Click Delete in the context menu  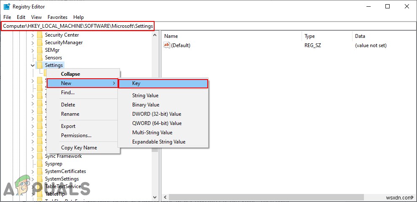pos(68,105)
